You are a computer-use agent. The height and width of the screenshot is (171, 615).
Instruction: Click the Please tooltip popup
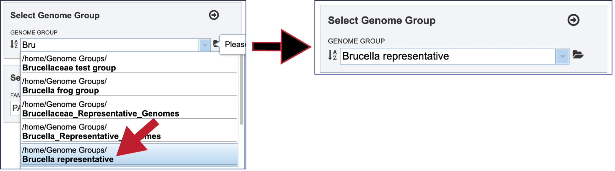pyautogui.click(x=233, y=45)
